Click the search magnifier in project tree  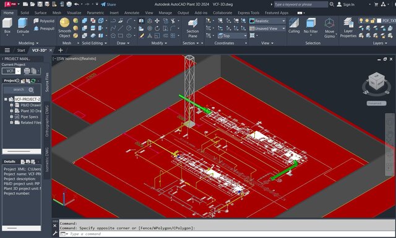pyautogui.click(x=31, y=90)
